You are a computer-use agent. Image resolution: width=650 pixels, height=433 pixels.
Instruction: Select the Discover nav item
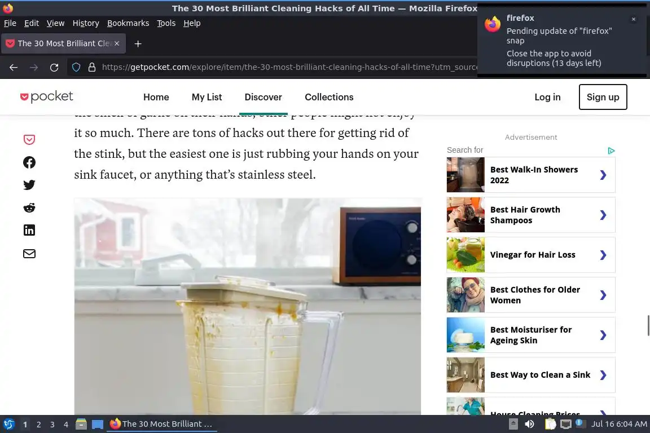click(263, 97)
